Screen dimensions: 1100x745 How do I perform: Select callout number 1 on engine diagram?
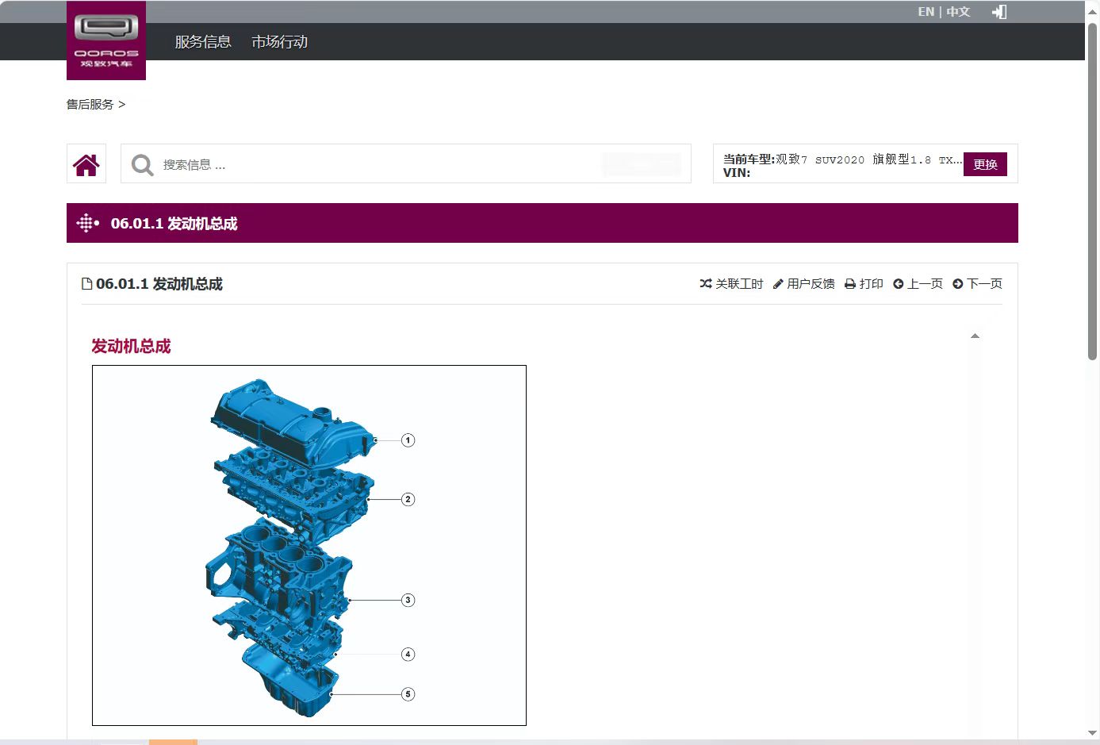click(408, 440)
